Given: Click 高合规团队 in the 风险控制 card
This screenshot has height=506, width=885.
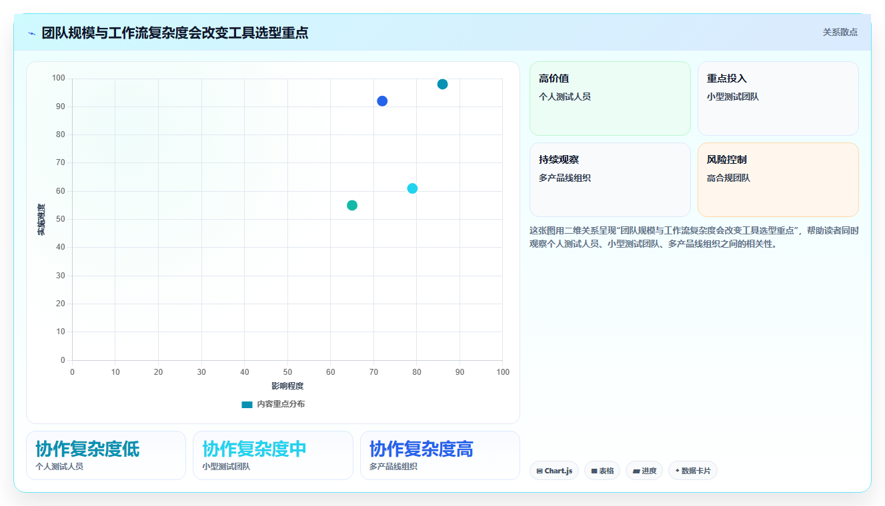Looking at the screenshot, I should [x=728, y=178].
